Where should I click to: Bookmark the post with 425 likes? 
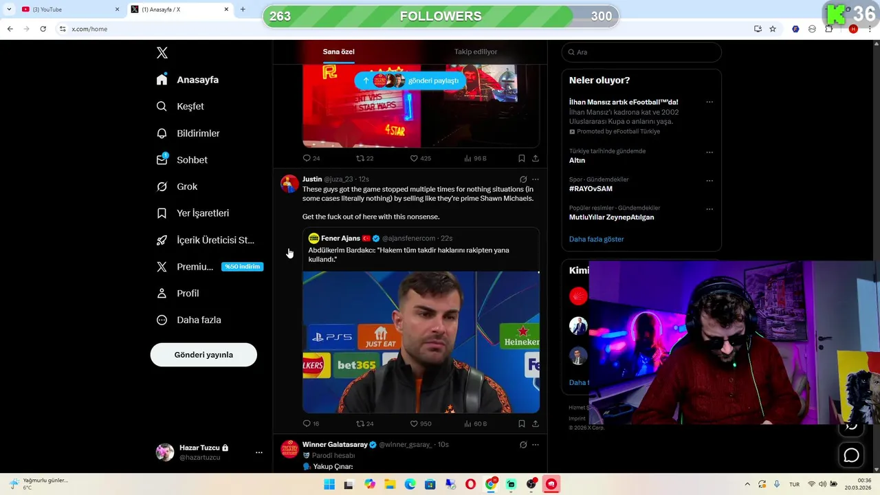coord(522,158)
